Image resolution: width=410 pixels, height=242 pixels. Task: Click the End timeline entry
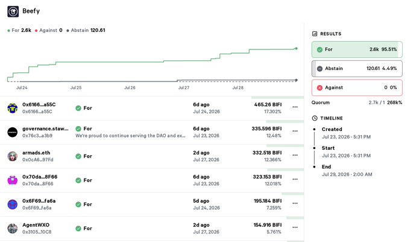click(x=347, y=171)
